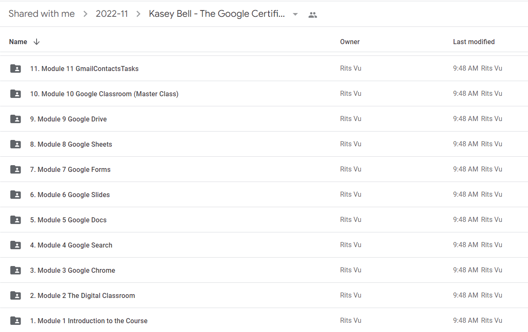This screenshot has width=528, height=332.
Task: Select the 4. Module 4 Google Search folder
Action: 264,245
